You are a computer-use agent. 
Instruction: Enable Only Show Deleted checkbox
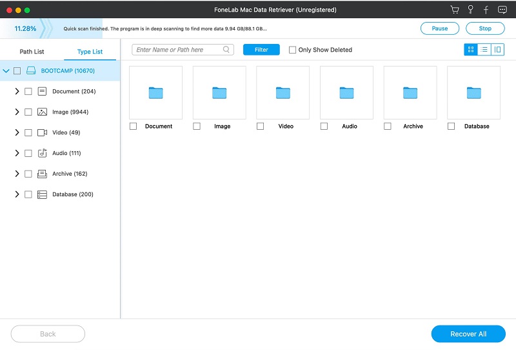tap(292, 50)
